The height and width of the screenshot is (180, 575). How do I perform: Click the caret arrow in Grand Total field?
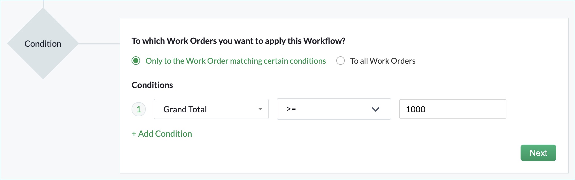point(260,109)
